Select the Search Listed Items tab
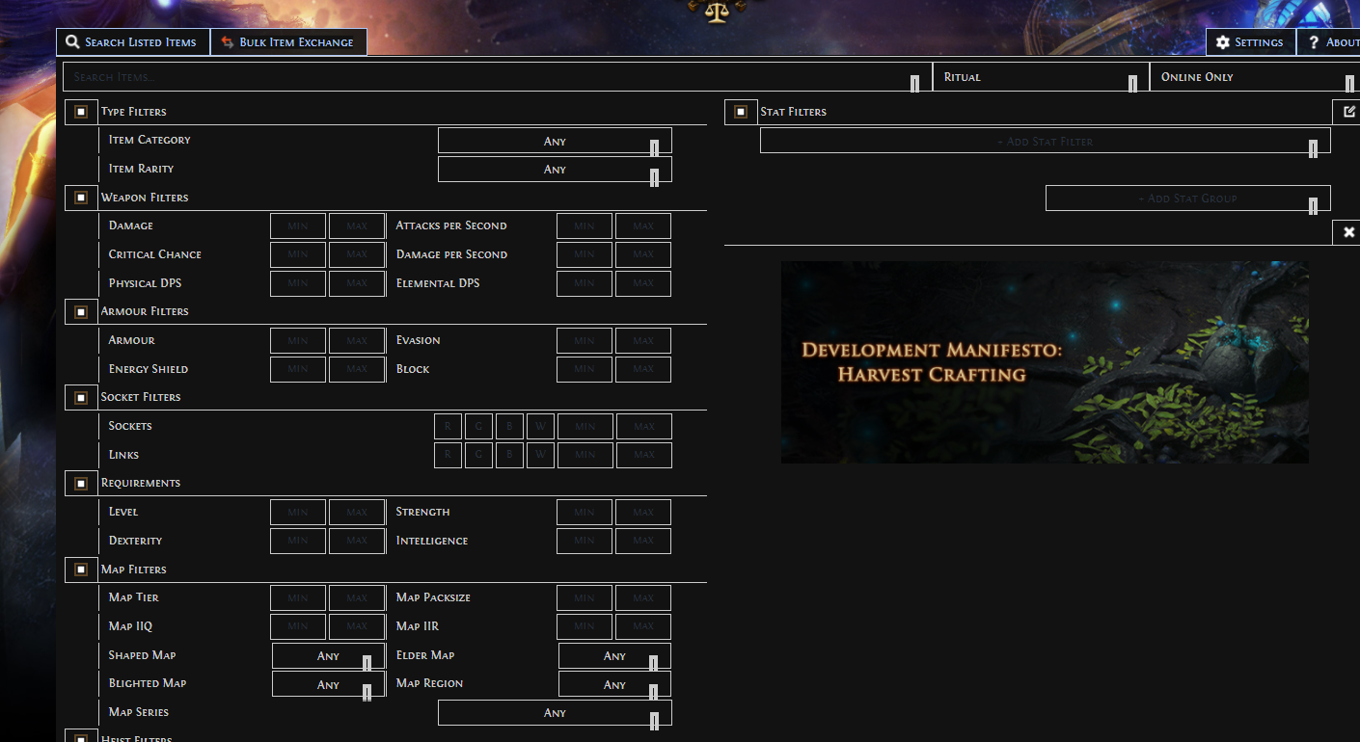 pos(133,42)
